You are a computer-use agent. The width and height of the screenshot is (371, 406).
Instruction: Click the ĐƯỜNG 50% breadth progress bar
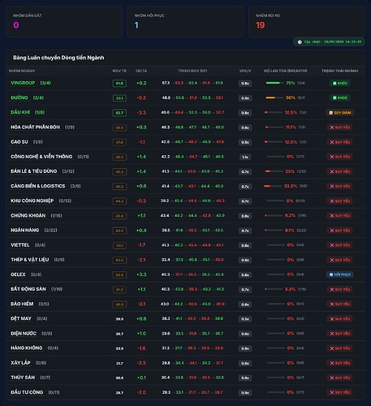[274, 97]
